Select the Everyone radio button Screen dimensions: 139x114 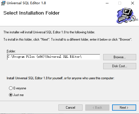(11, 88)
